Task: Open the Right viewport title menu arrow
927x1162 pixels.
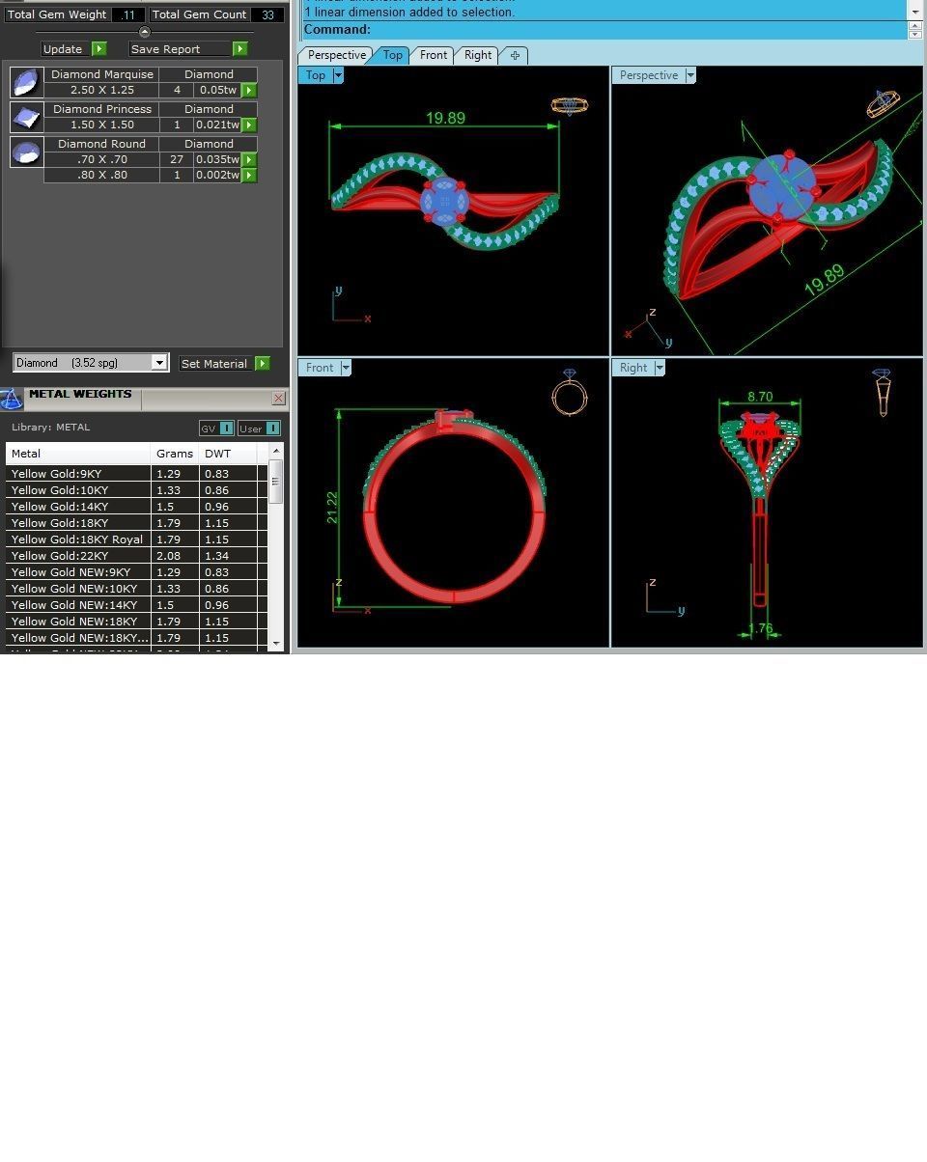Action: (x=660, y=368)
